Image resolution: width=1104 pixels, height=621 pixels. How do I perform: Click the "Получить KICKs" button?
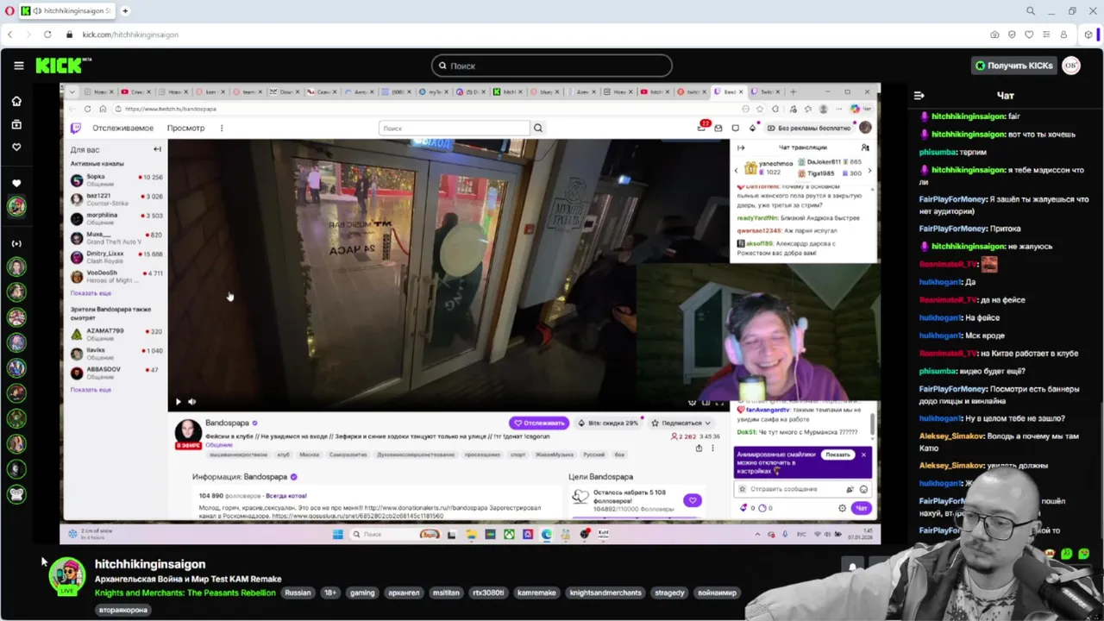pyautogui.click(x=1013, y=66)
